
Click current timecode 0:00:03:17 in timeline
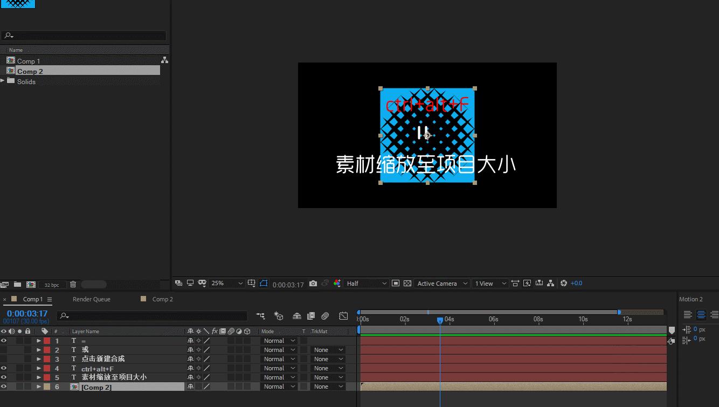pos(27,313)
